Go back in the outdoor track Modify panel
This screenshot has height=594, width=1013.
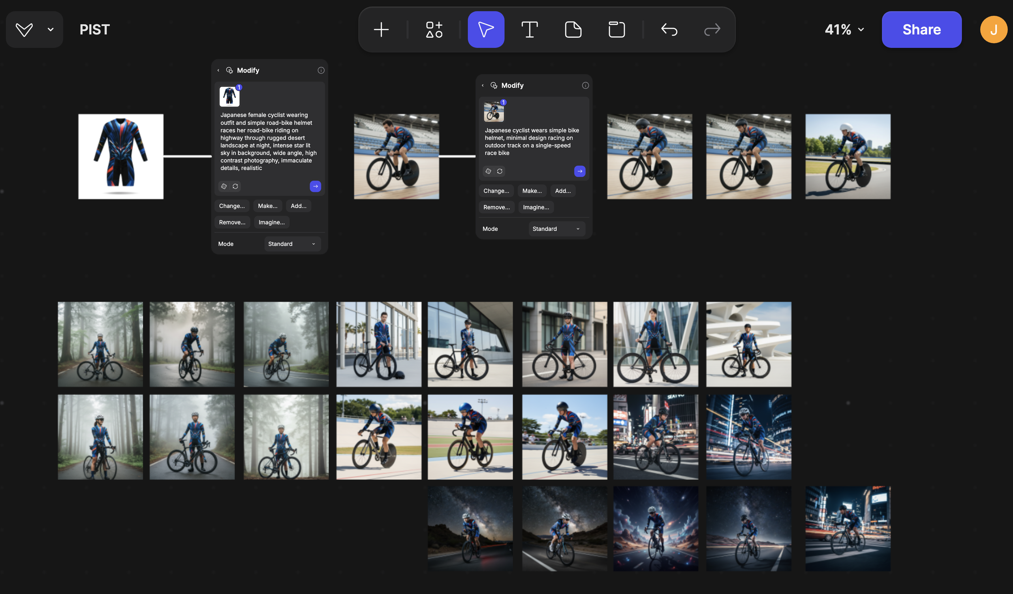tap(483, 85)
